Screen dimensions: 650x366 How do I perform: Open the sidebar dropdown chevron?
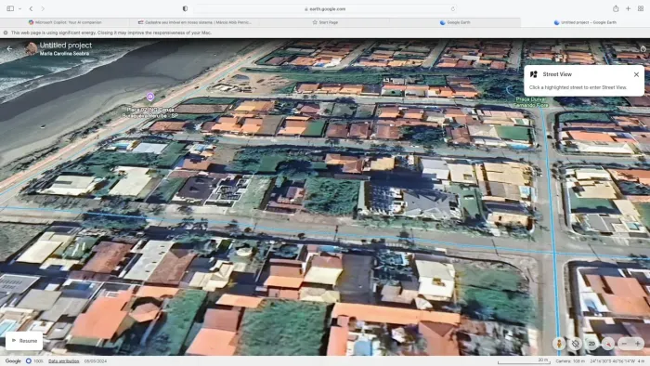click(x=19, y=8)
